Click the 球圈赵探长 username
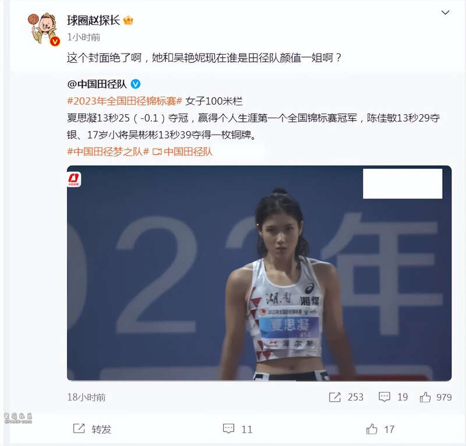 point(93,20)
